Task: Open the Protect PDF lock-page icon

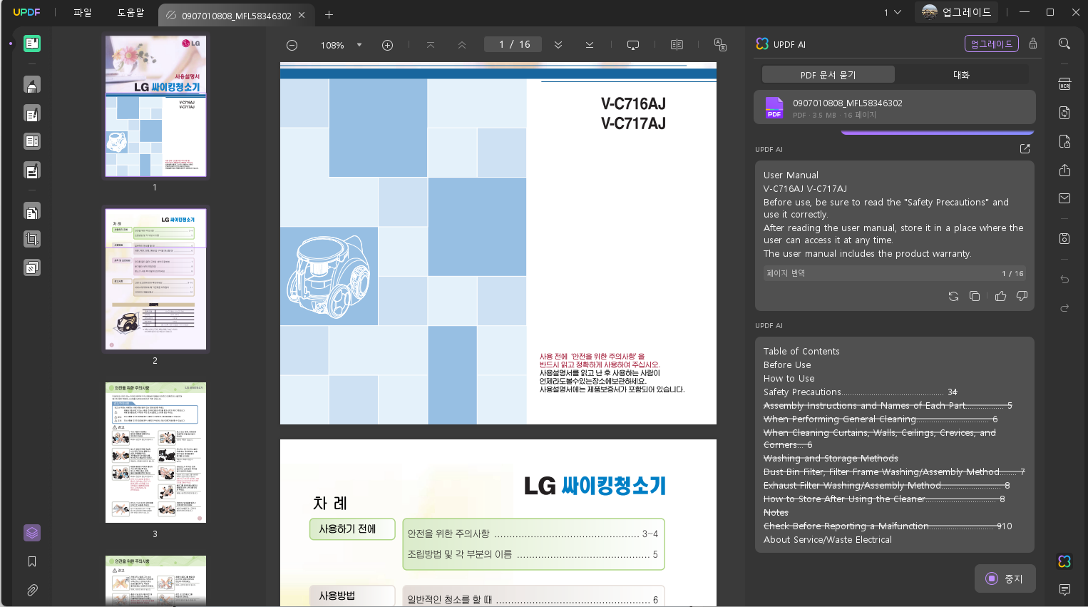Action: [x=1064, y=141]
